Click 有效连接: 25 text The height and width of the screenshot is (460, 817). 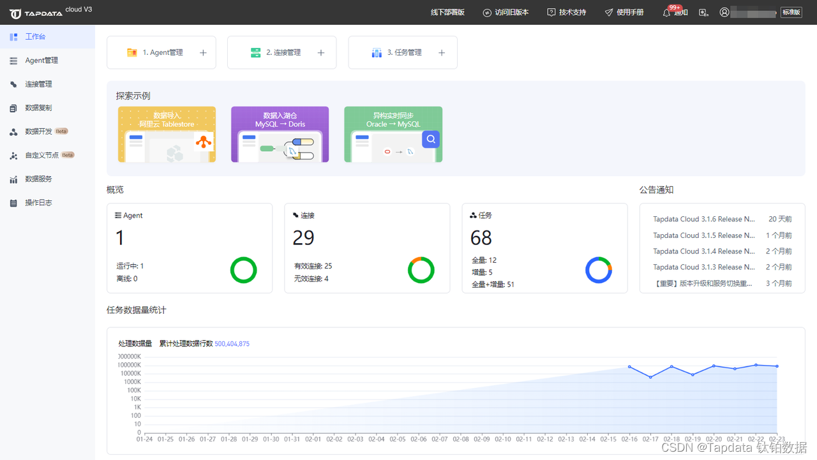pos(313,266)
